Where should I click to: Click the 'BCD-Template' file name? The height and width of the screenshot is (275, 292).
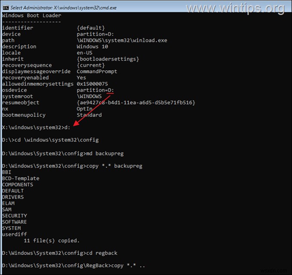coord(21,178)
